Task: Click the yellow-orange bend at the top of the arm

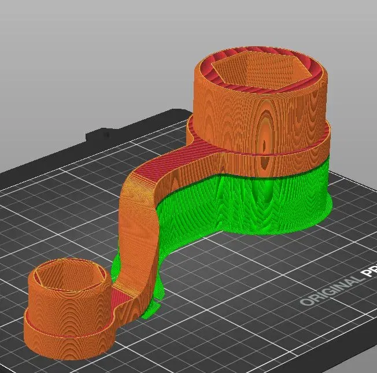Action: 139,190
